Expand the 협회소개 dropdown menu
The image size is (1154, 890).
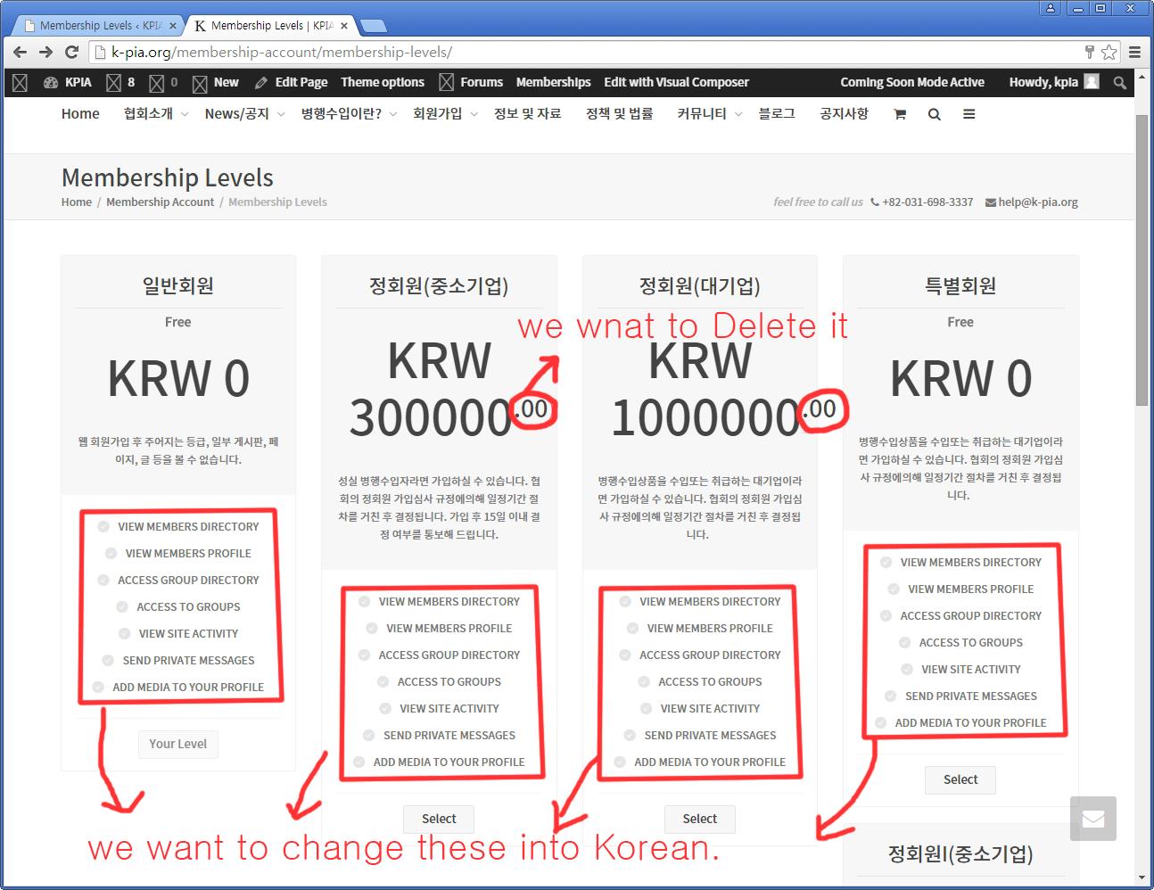pyautogui.click(x=155, y=114)
